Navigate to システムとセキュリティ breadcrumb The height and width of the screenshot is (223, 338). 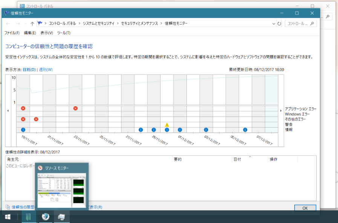(98, 23)
